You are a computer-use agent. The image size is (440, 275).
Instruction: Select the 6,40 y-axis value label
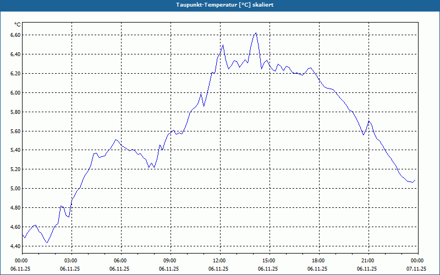point(15,54)
